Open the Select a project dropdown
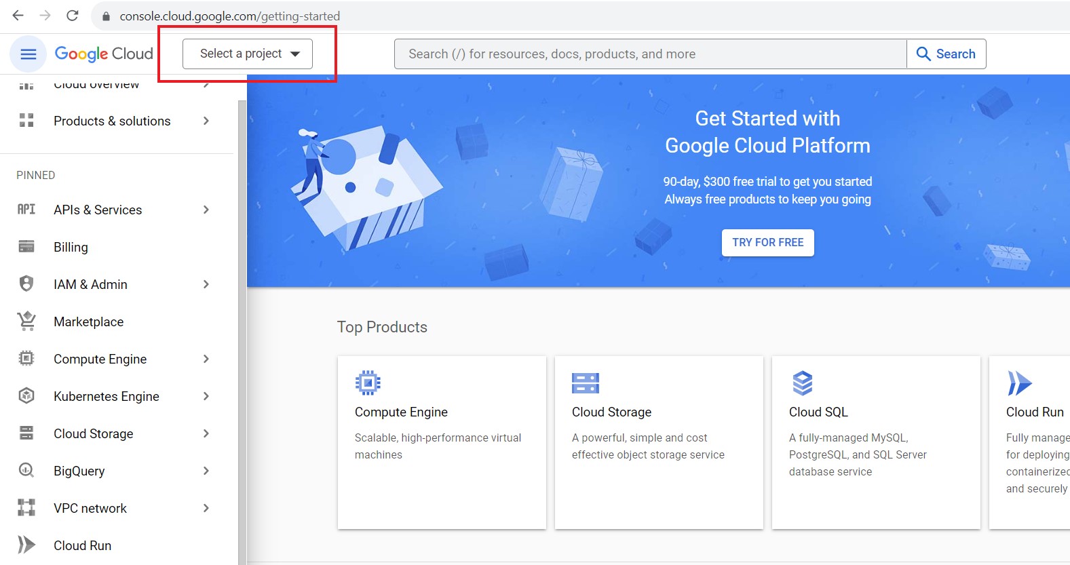This screenshot has height=565, width=1070. [248, 54]
